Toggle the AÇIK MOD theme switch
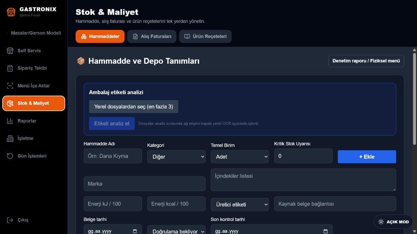 coord(393,222)
